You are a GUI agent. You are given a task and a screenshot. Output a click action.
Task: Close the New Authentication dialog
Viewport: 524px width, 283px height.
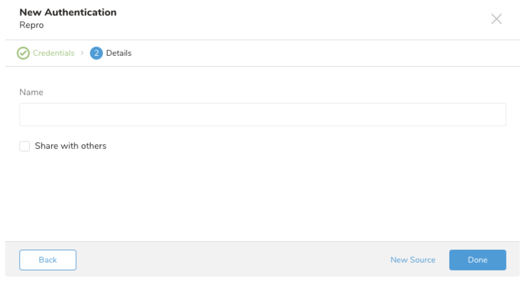click(x=496, y=19)
